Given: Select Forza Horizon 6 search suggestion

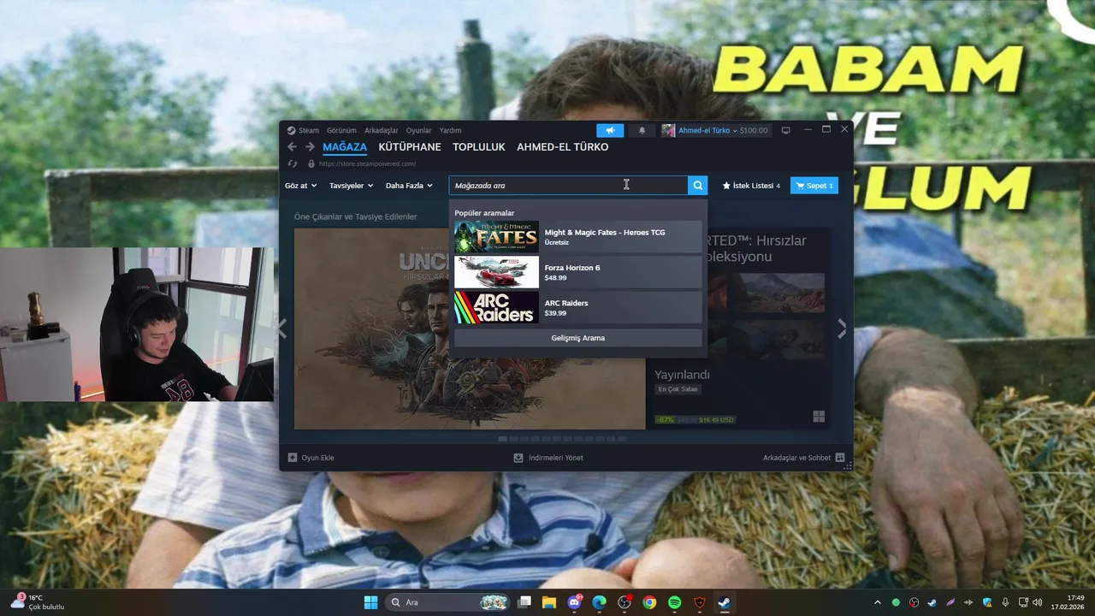Looking at the screenshot, I should click(x=578, y=272).
